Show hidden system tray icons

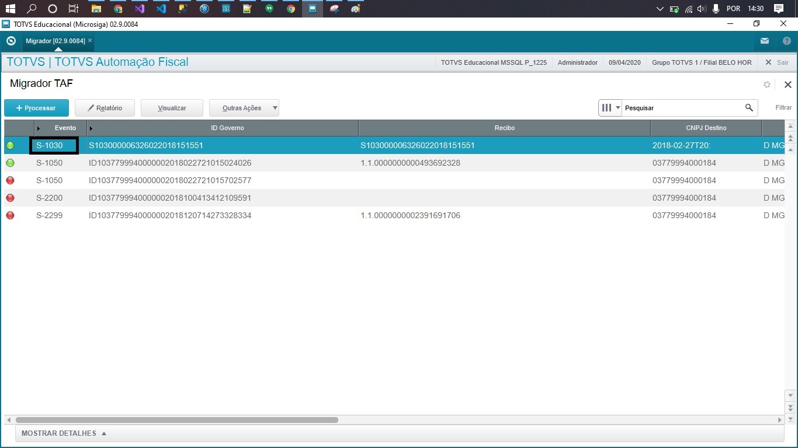pyautogui.click(x=660, y=9)
